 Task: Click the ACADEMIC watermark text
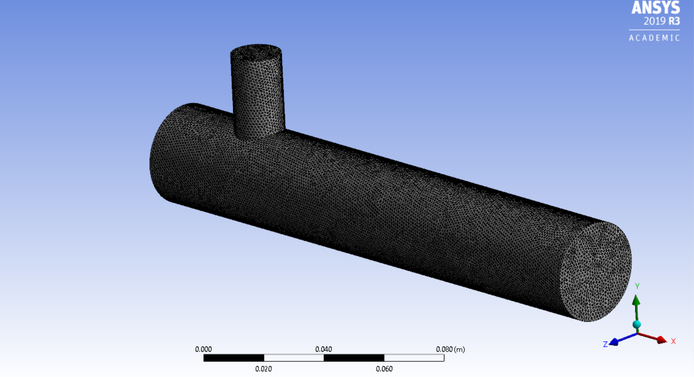[653, 36]
